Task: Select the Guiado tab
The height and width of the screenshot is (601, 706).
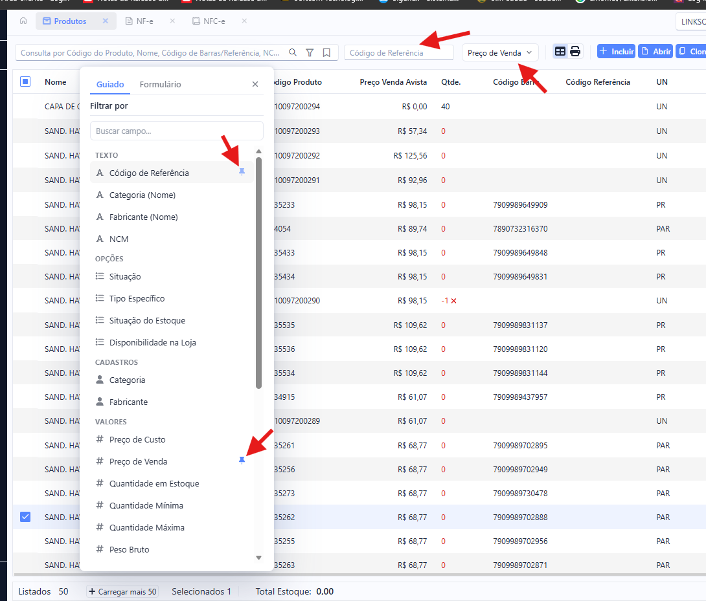Action: 110,84
